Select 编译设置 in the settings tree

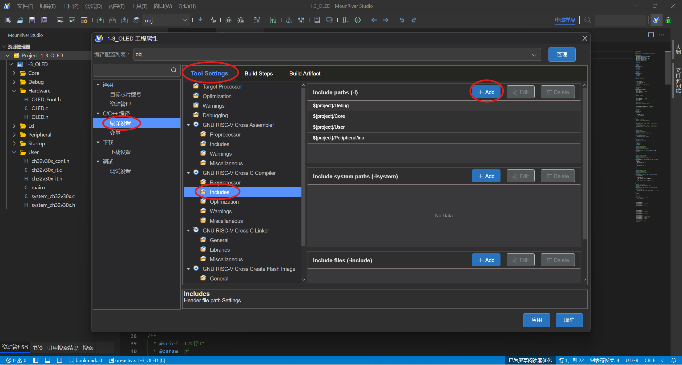coord(137,123)
